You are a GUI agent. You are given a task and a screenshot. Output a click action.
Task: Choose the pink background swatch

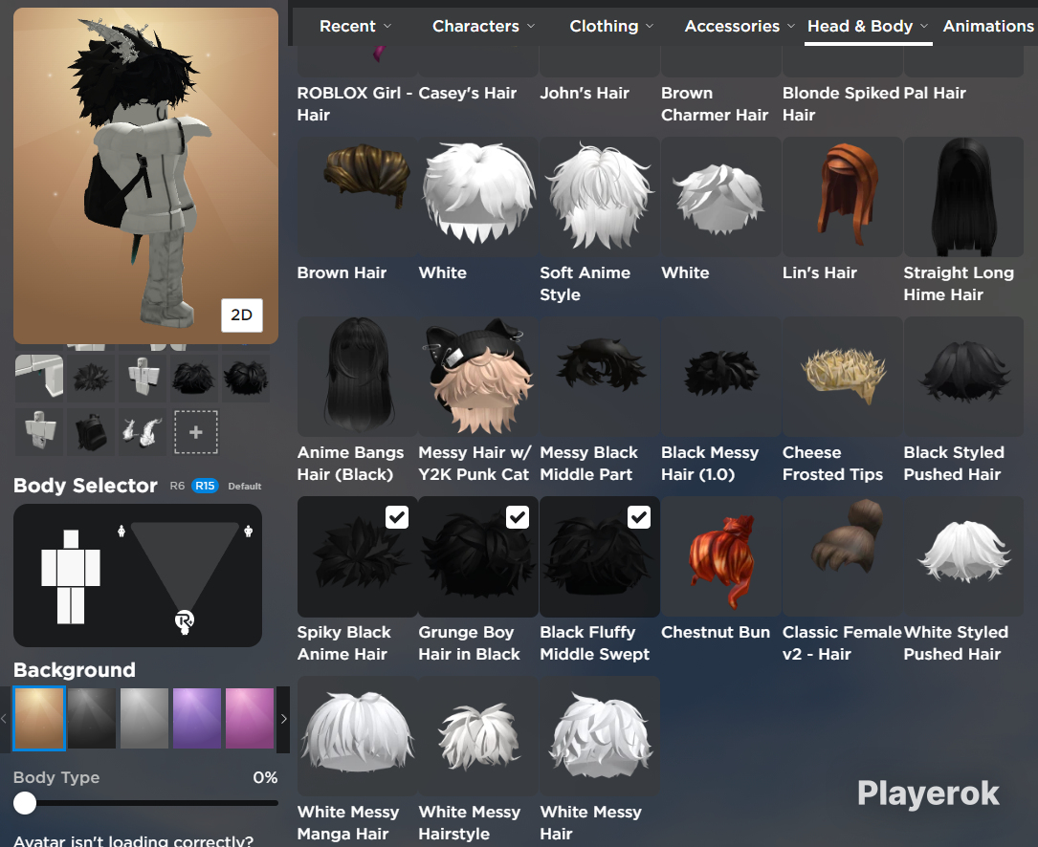pos(250,718)
